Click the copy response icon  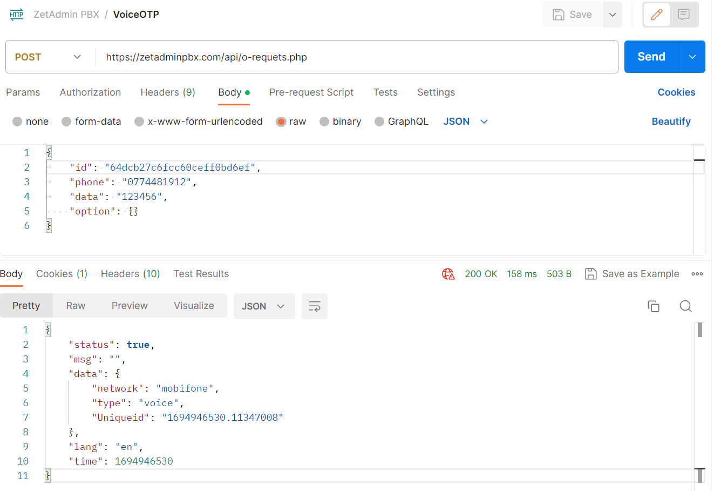pyautogui.click(x=653, y=306)
